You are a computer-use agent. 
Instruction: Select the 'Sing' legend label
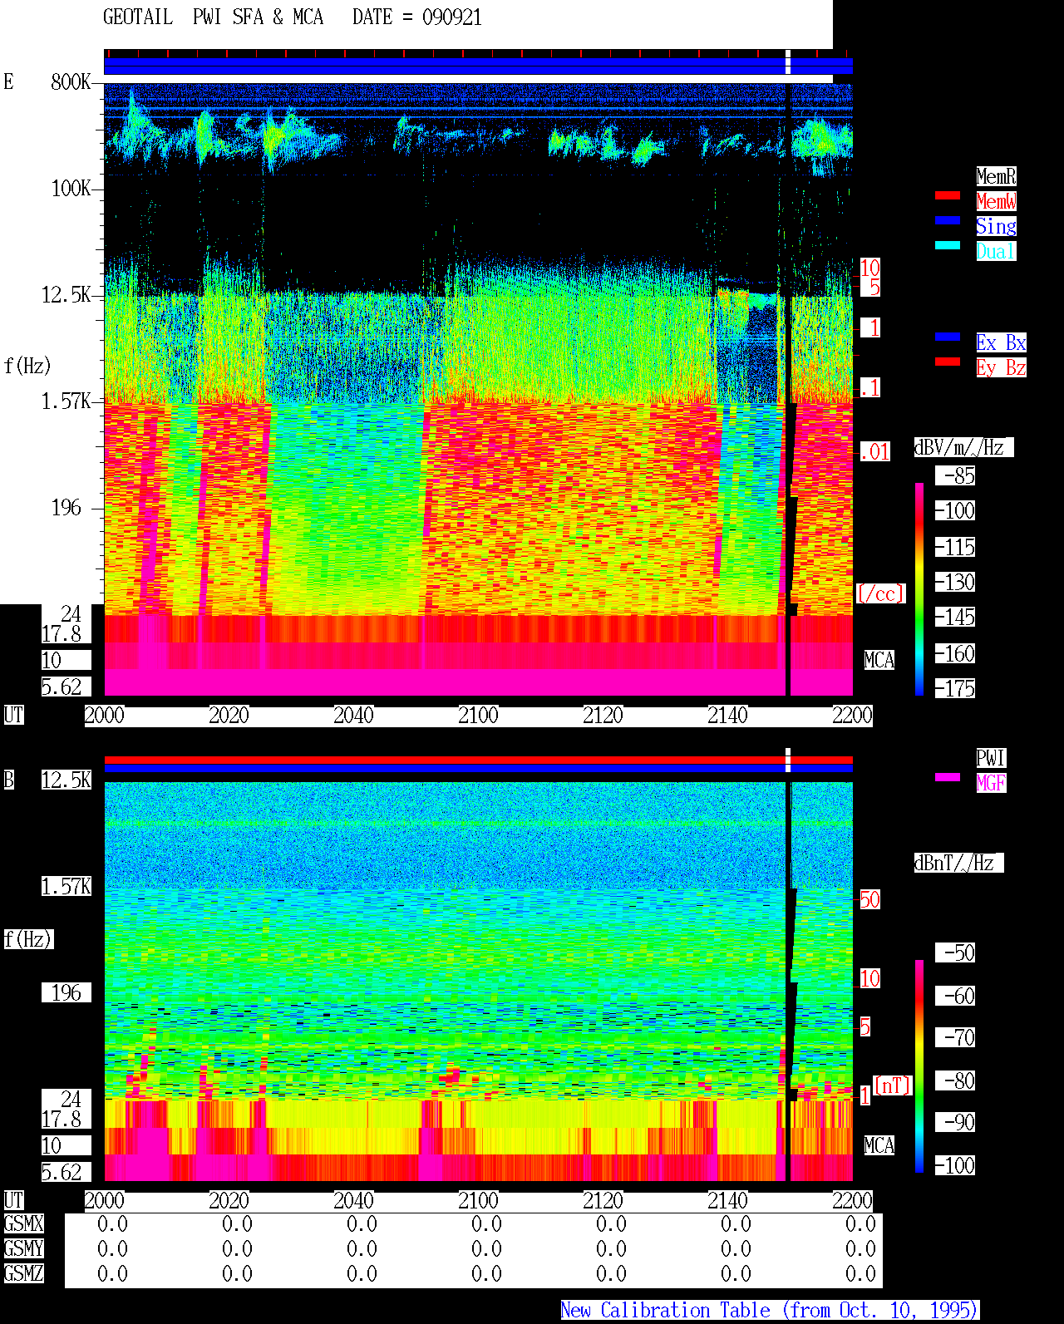click(x=996, y=226)
